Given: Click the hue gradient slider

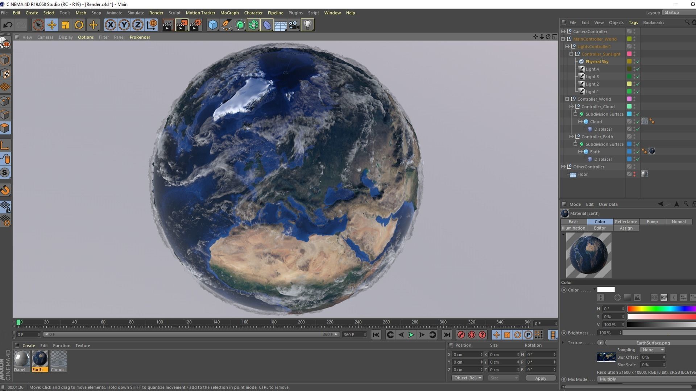Looking at the screenshot, I should [661, 309].
